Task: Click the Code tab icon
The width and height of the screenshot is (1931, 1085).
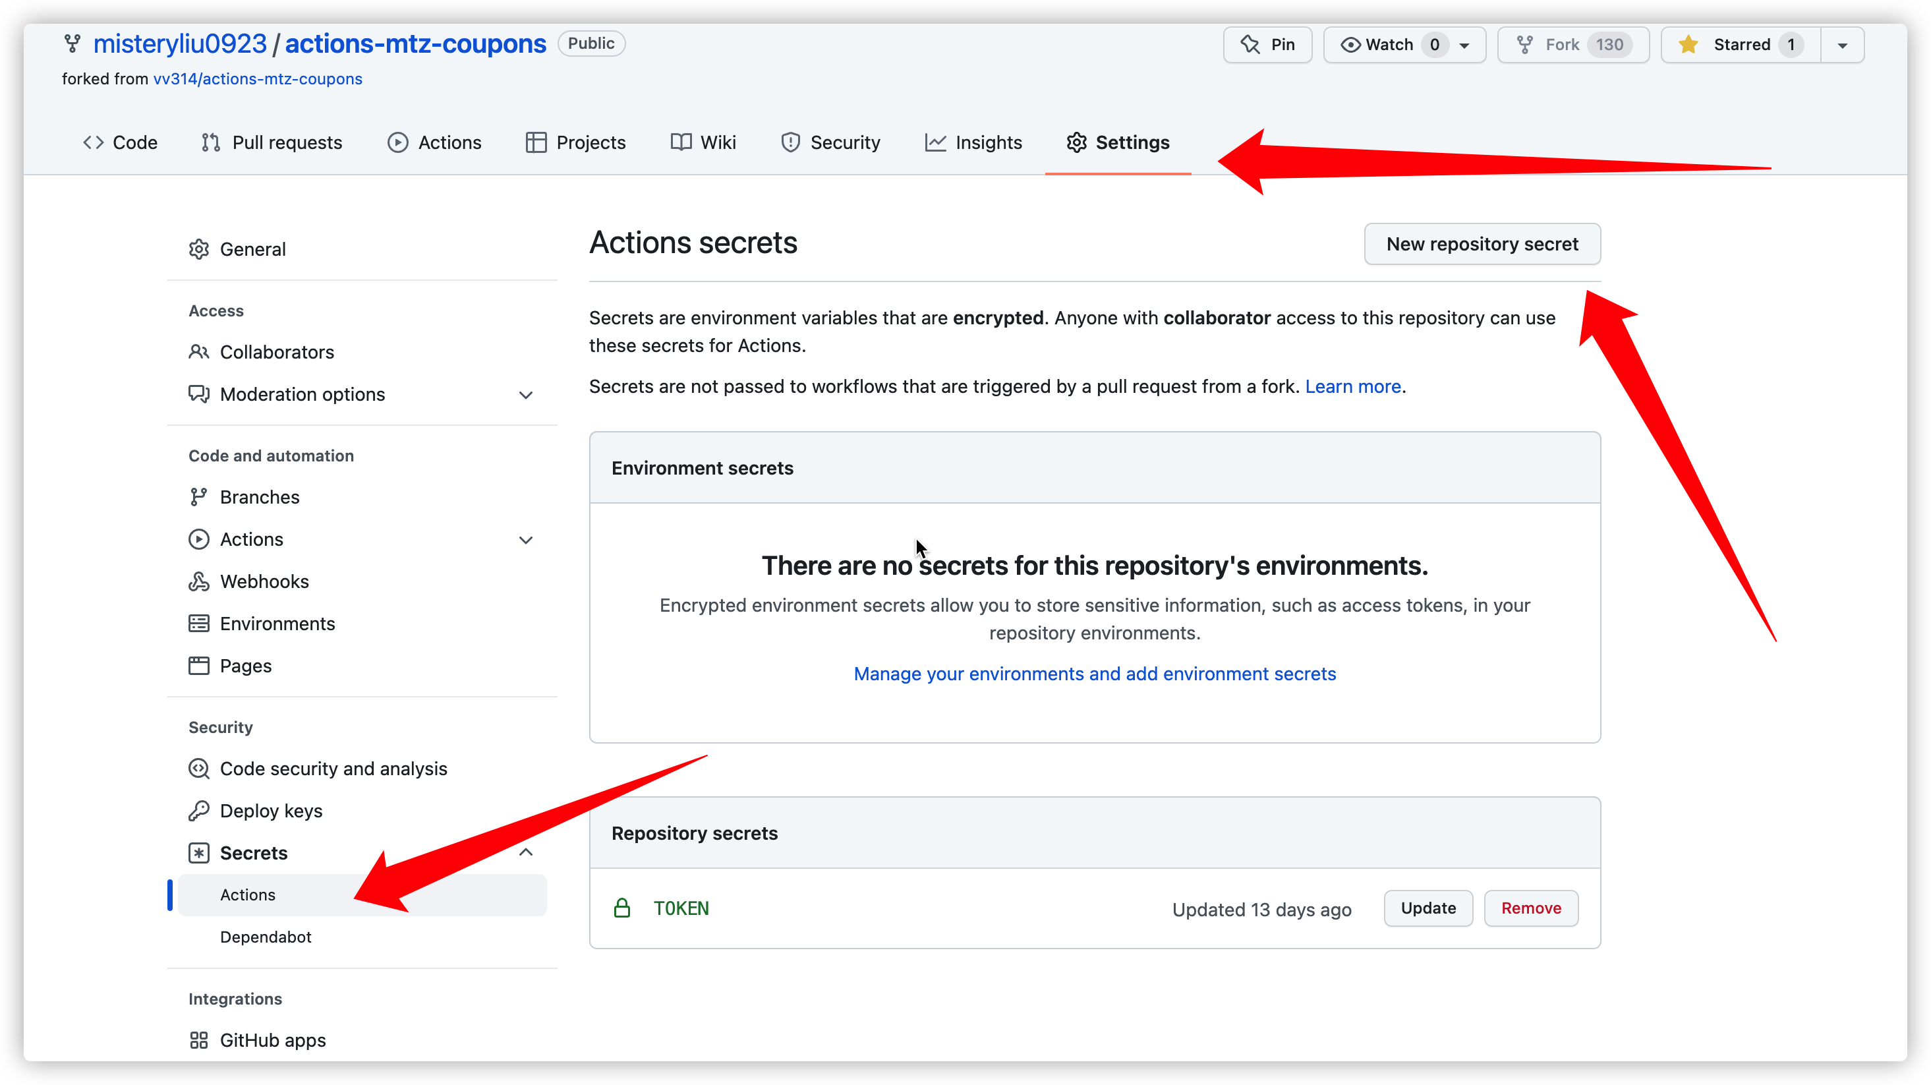Action: (x=93, y=142)
